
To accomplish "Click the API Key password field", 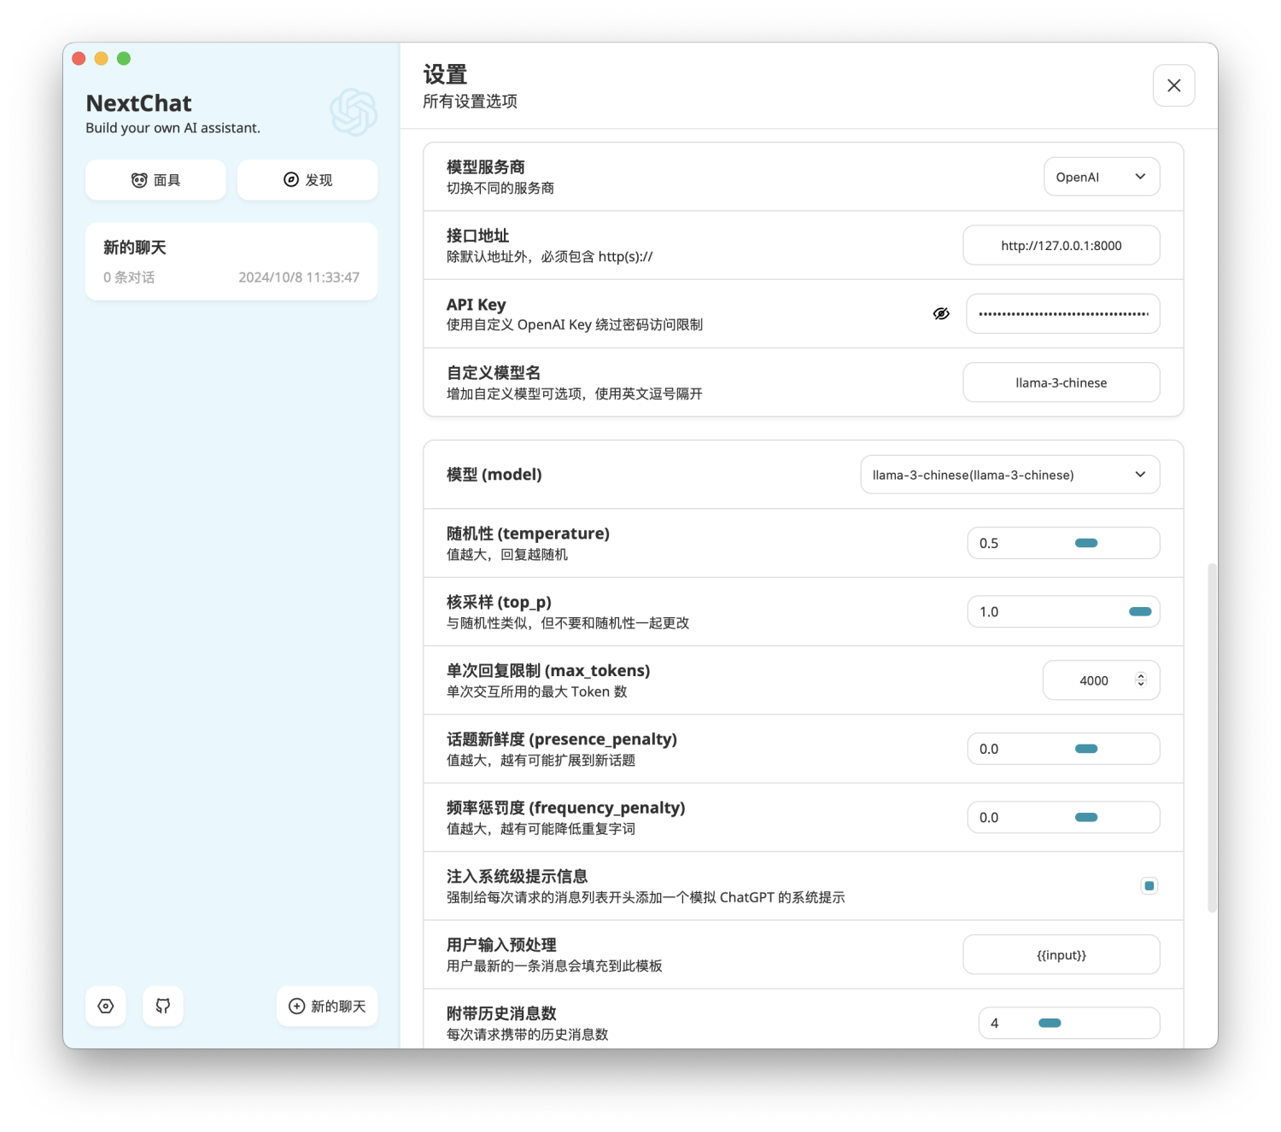I will [1062, 313].
